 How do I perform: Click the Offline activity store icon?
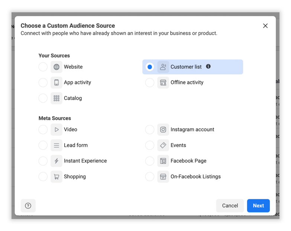163,83
